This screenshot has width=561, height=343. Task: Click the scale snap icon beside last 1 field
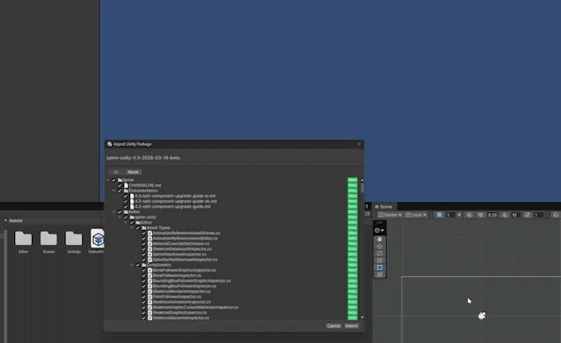tap(527, 215)
